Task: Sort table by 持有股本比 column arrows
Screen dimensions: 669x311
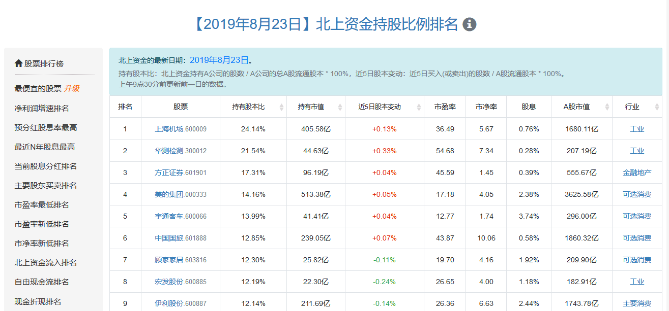Action: coord(282,107)
